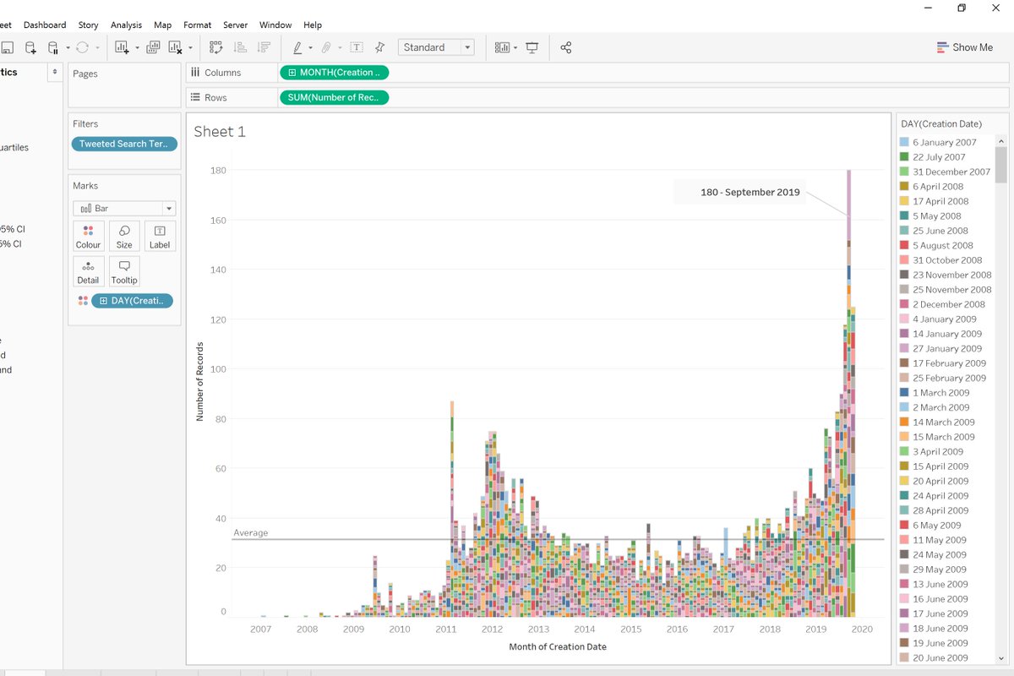
Task: Open the Format menu
Action: tap(198, 25)
